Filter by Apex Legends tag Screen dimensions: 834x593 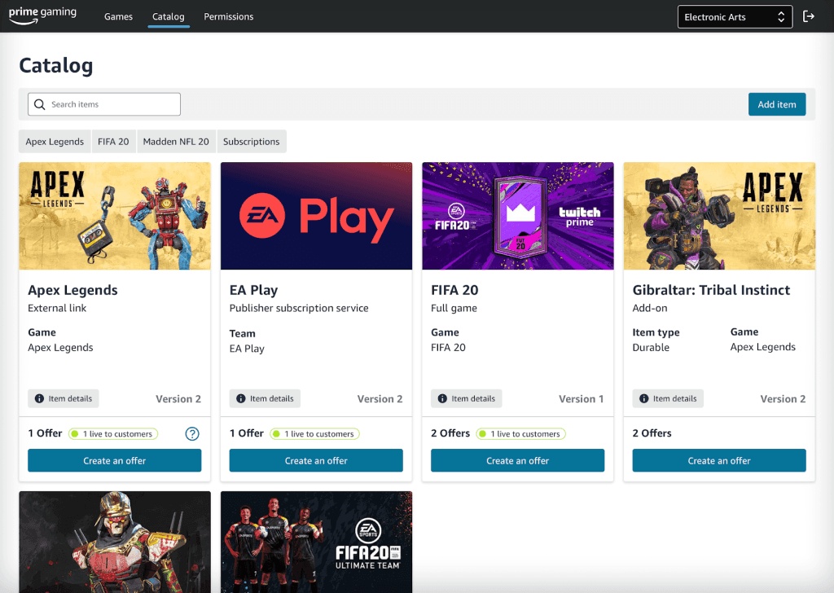(55, 142)
